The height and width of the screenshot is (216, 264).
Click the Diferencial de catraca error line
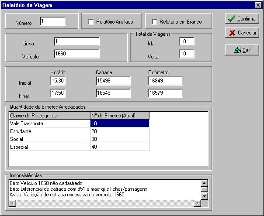pyautogui.click(x=78, y=189)
